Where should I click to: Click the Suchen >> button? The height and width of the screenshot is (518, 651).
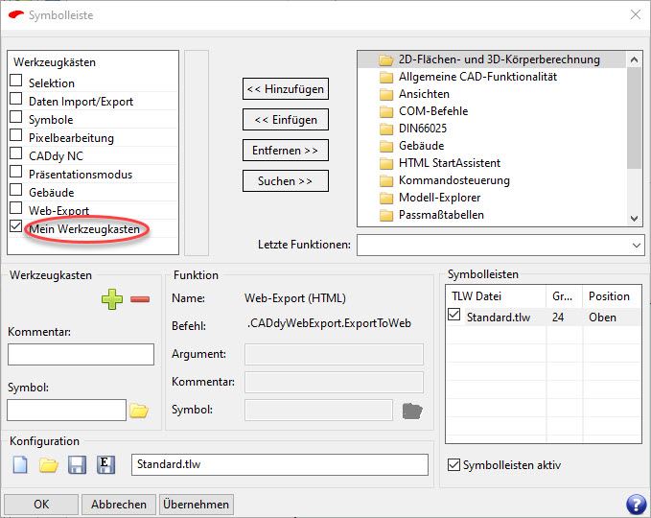(x=286, y=181)
